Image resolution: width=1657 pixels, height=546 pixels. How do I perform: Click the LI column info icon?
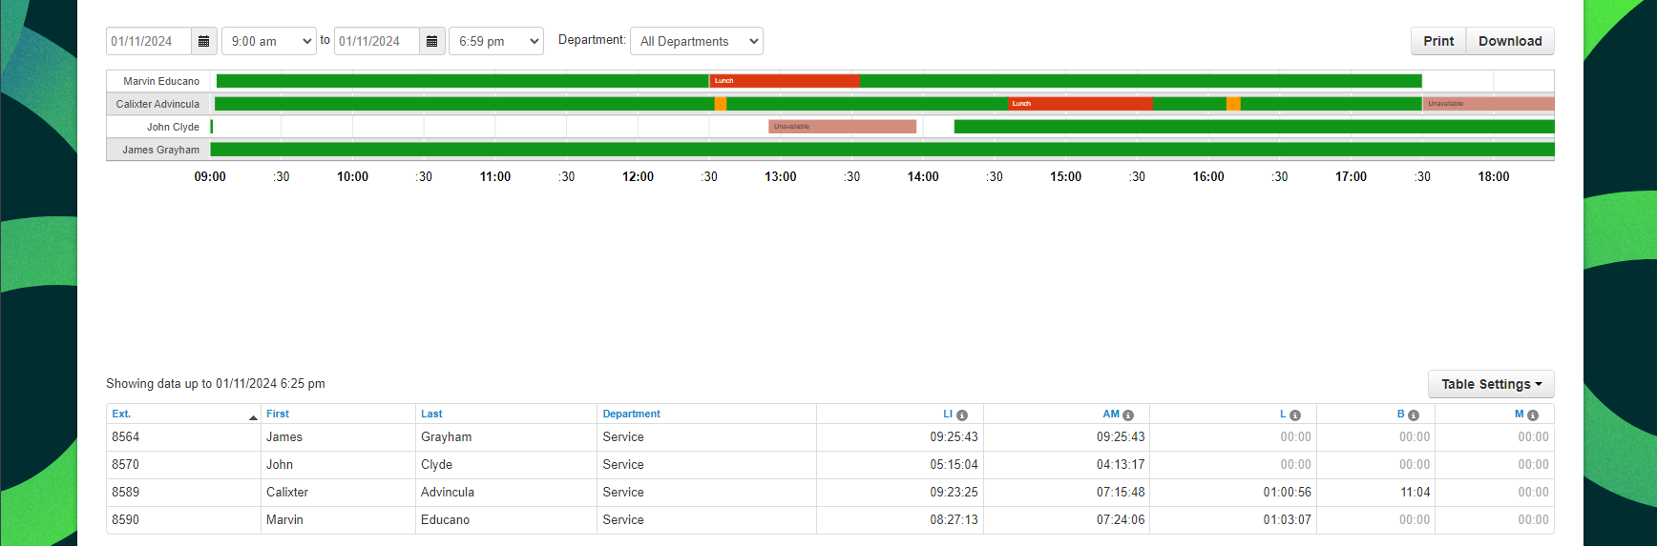pos(962,415)
